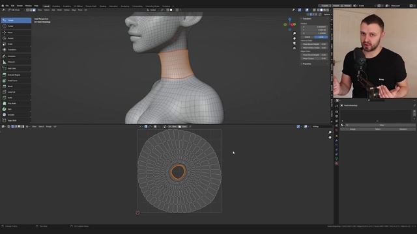417x234 pixels.
Task: Click the viewport zoom magnifier icon
Action: [x=295, y=33]
